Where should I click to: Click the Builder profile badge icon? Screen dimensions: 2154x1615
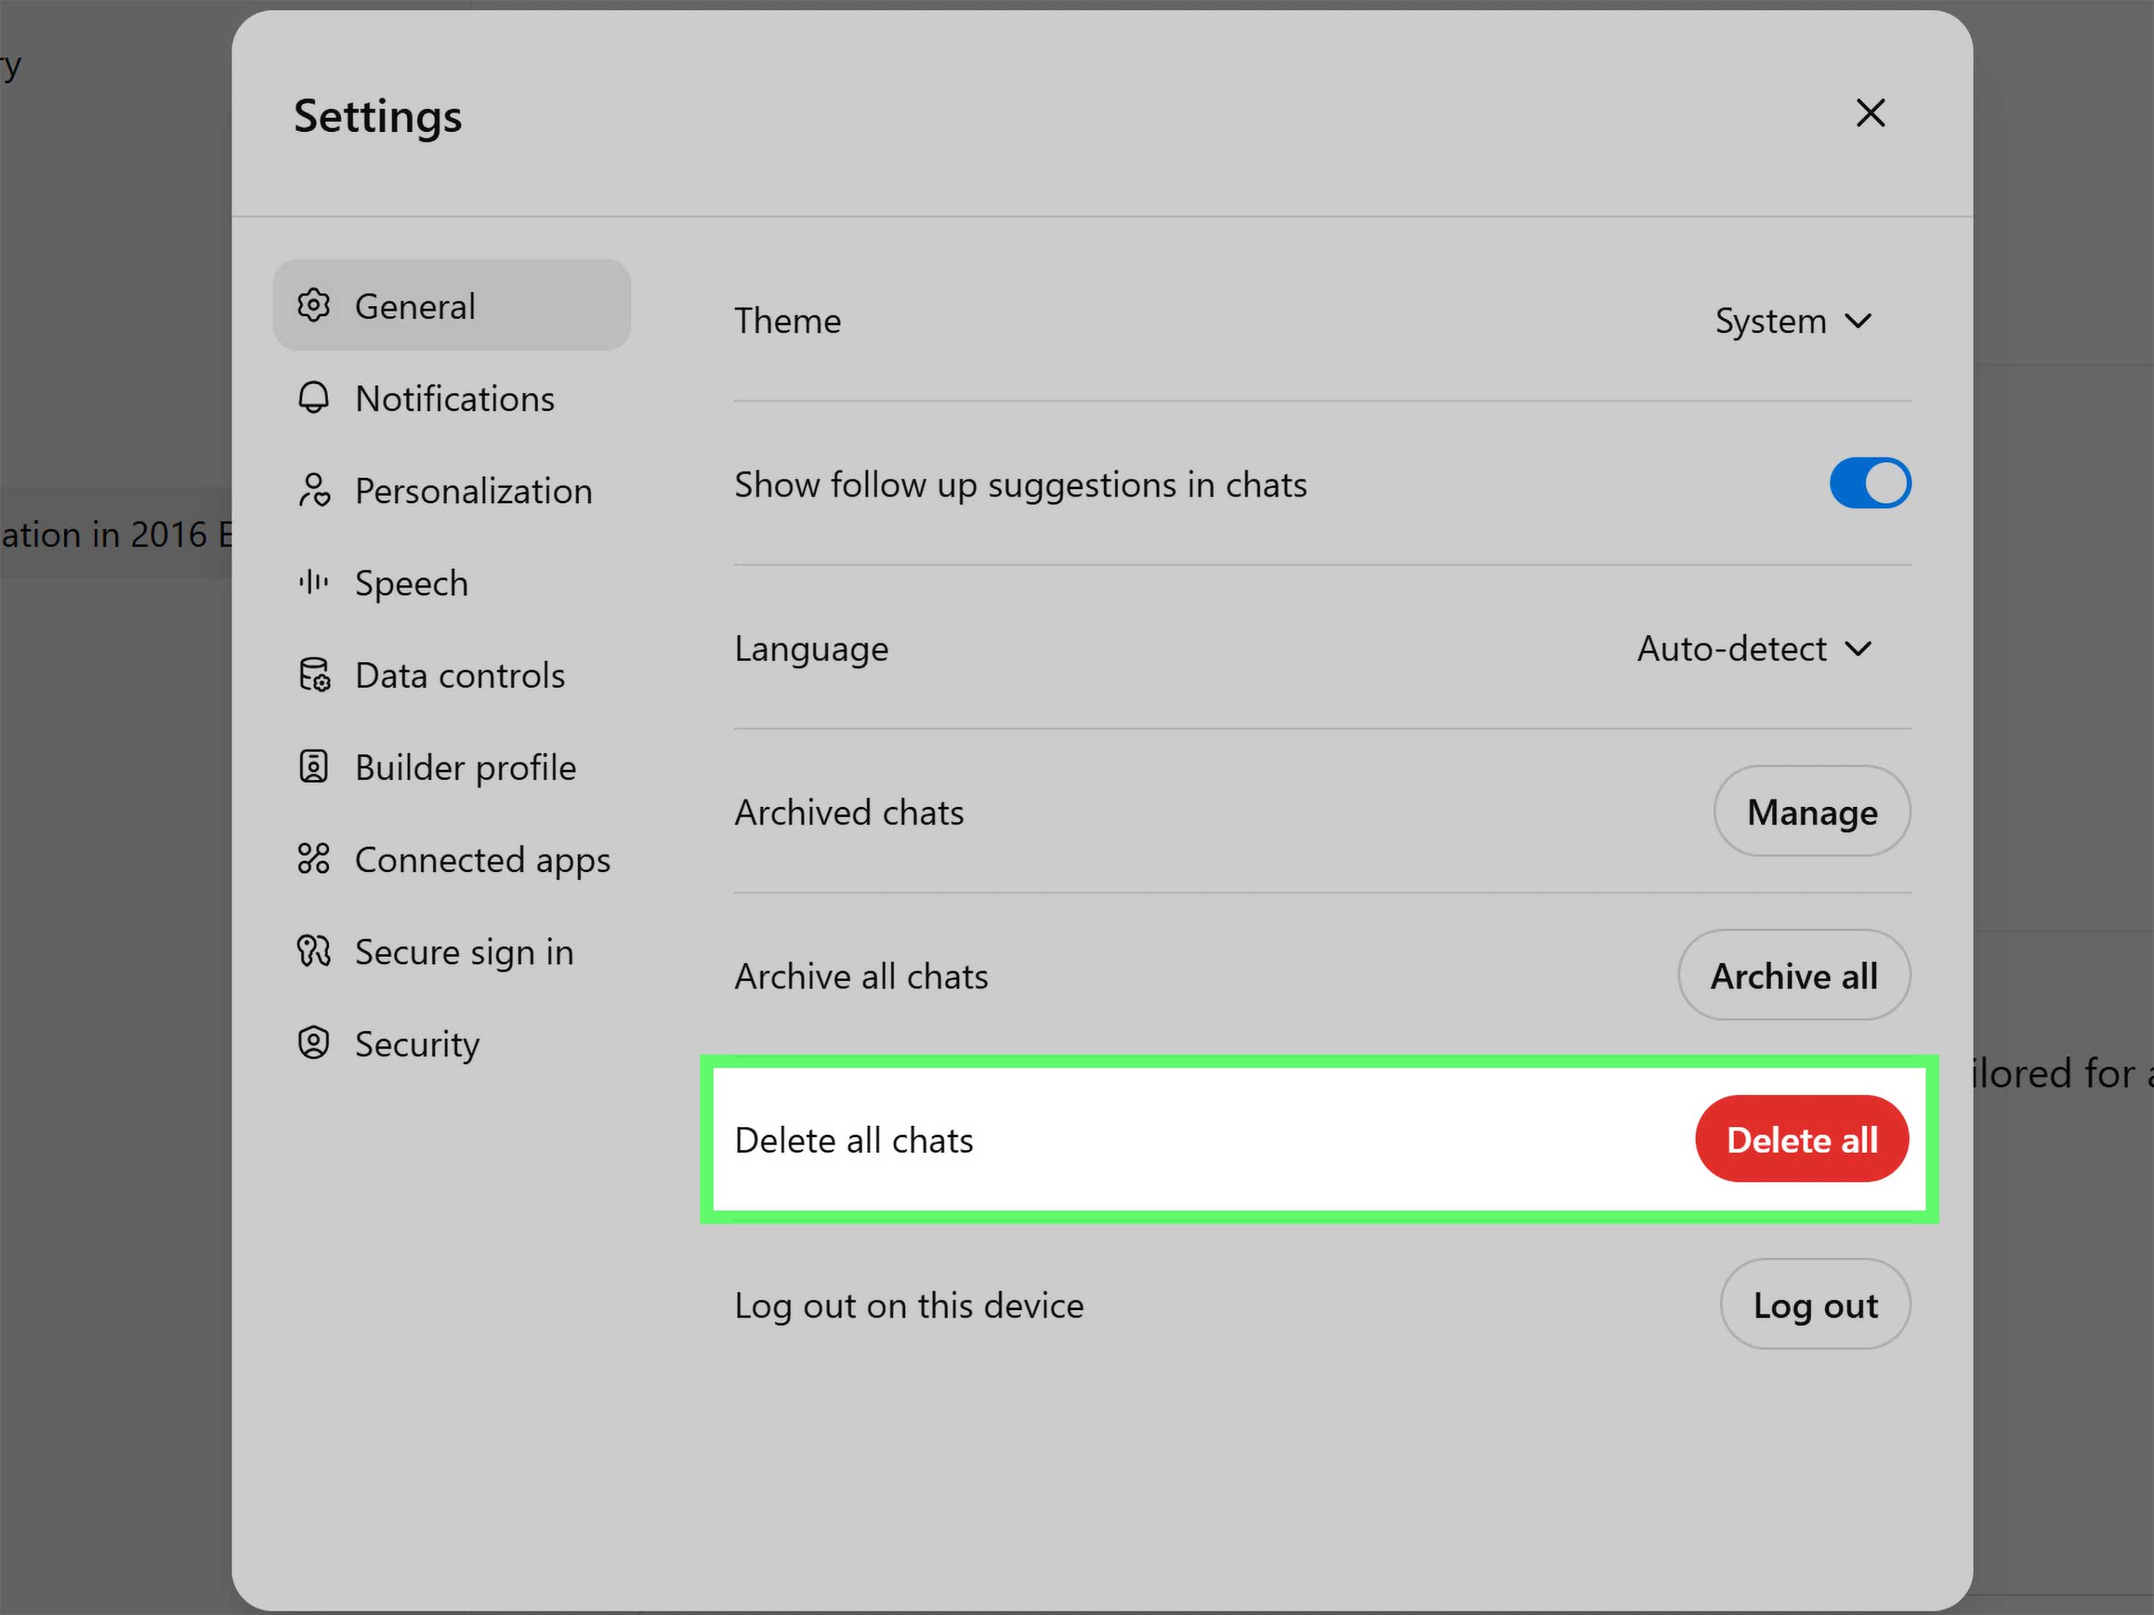314,766
